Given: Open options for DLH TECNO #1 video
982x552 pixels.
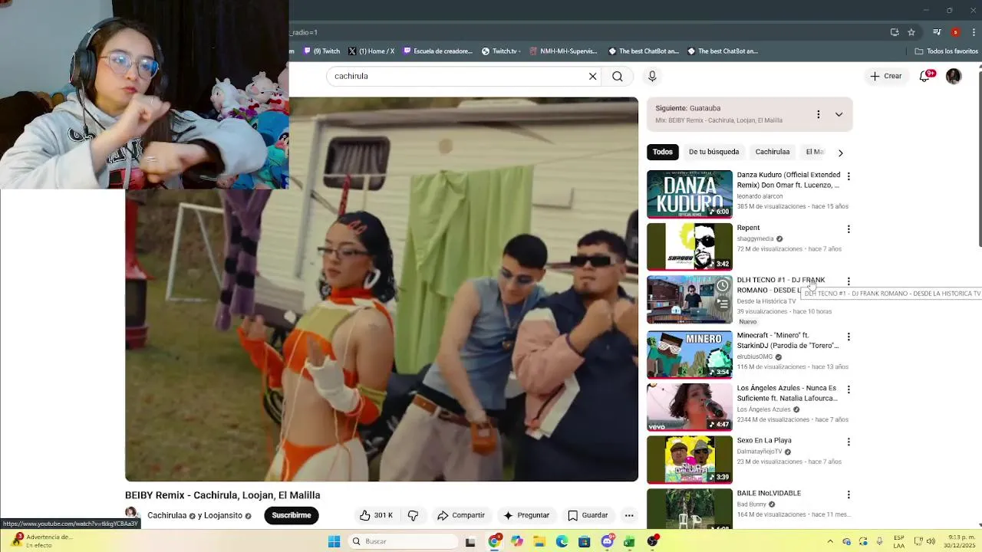Looking at the screenshot, I should (849, 281).
